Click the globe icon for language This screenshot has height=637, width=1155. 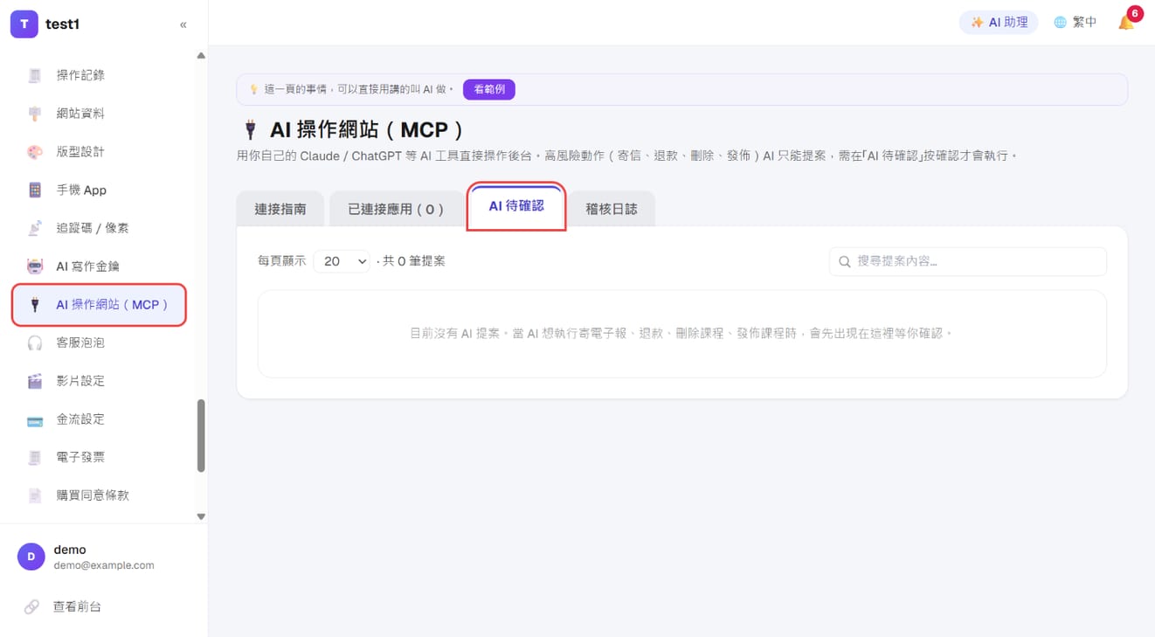pyautogui.click(x=1060, y=23)
